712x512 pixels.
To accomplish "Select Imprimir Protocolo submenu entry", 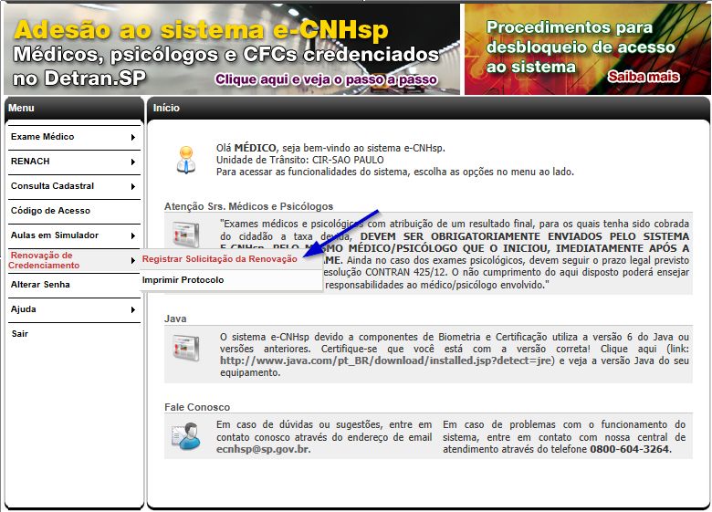I will coord(183,280).
